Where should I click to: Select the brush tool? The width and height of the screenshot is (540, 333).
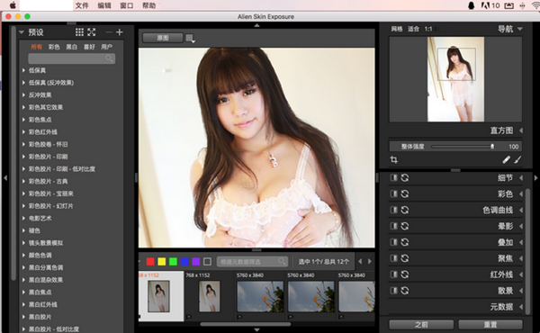(x=517, y=159)
